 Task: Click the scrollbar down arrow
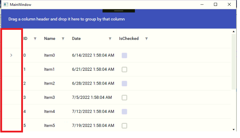[234, 130]
